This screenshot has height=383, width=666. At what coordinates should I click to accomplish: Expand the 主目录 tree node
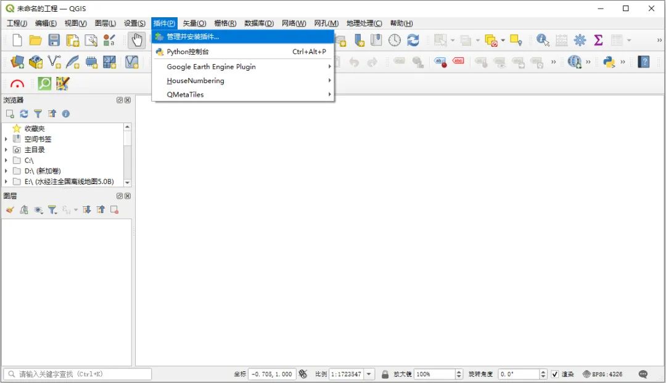pos(6,149)
